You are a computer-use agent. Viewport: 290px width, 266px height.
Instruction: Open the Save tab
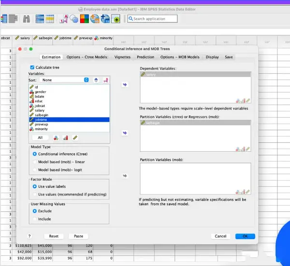click(229, 57)
